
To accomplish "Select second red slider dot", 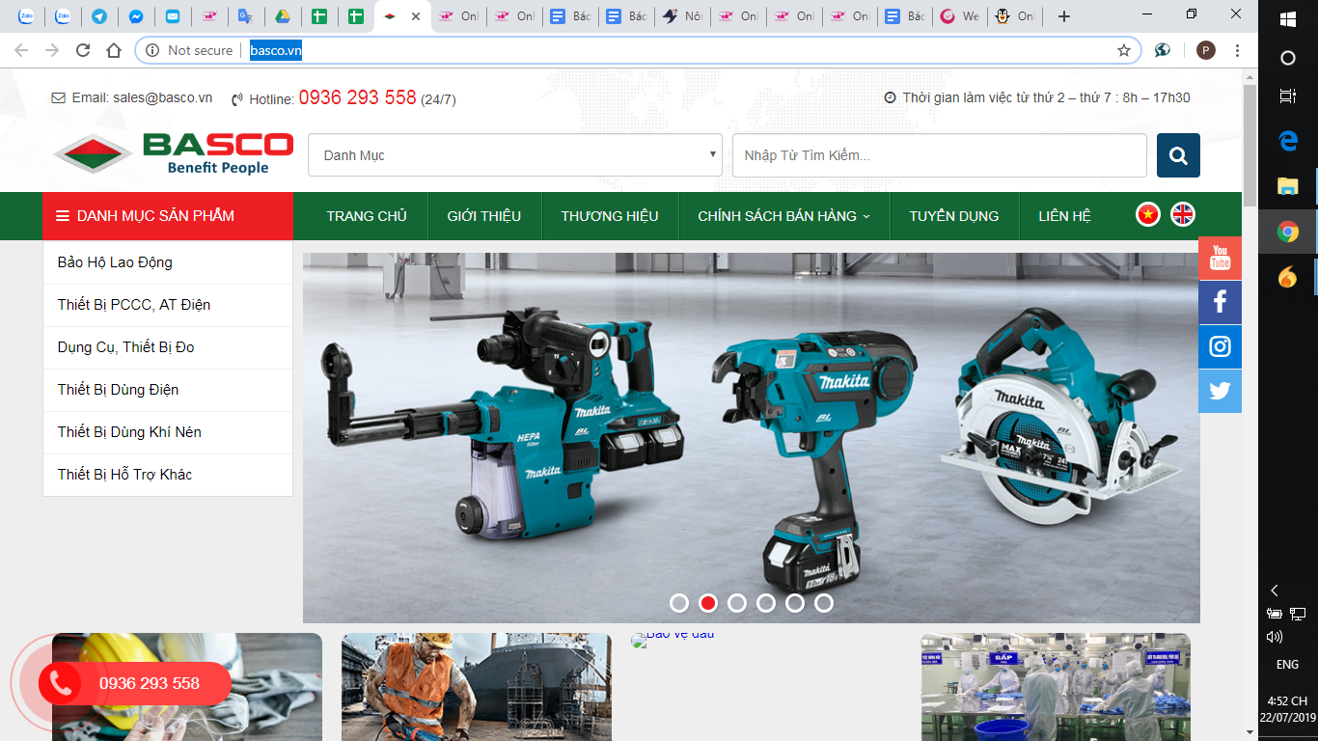I will (708, 603).
